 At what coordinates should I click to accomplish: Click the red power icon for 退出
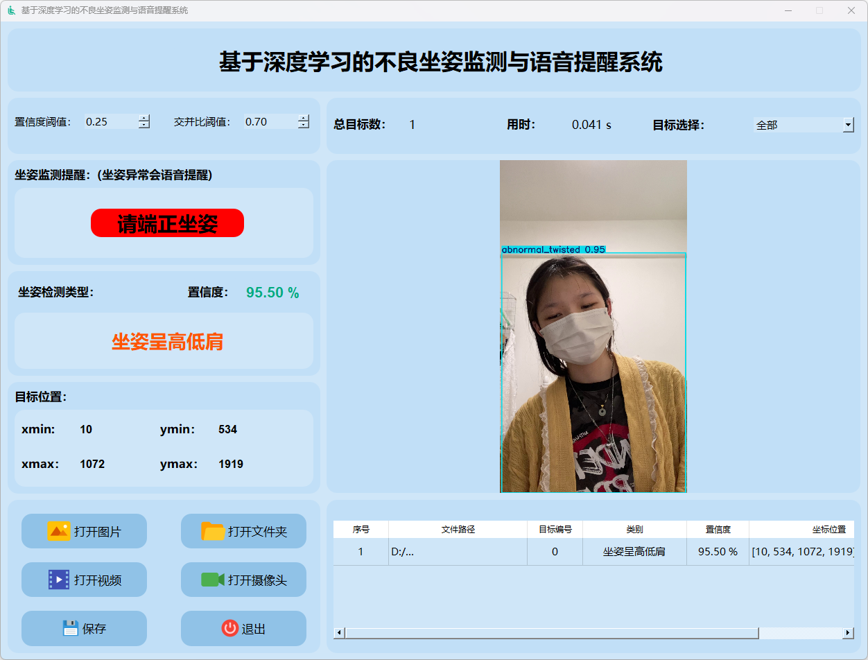229,628
